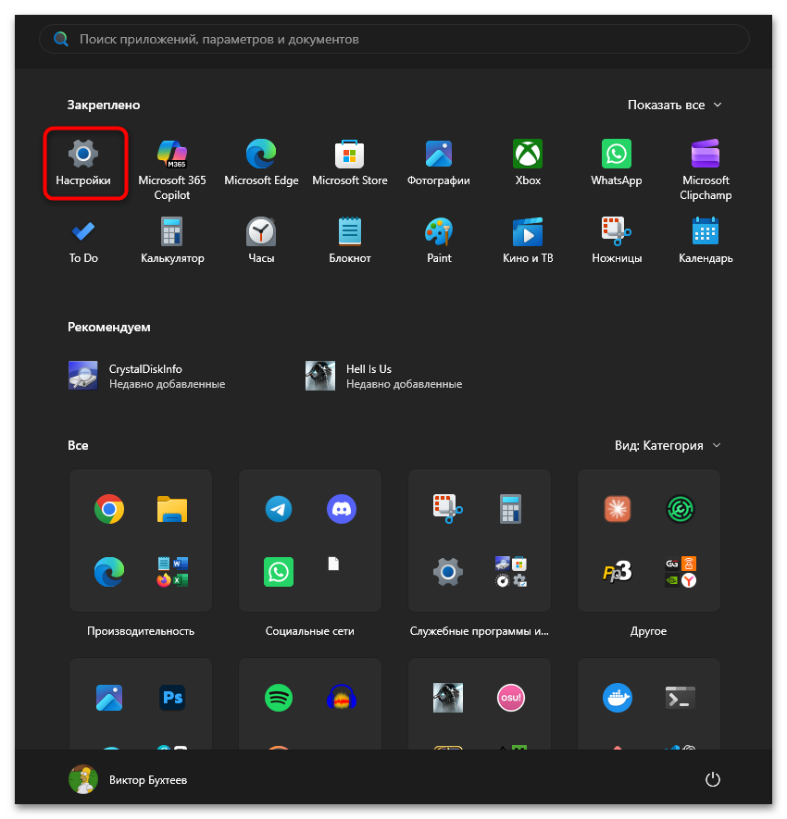Open the pinned Настройки app
Image resolution: width=787 pixels, height=819 pixels.
coord(83,163)
